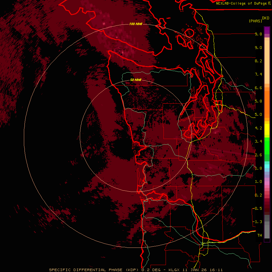Click the DKD product label

pos(266,18)
